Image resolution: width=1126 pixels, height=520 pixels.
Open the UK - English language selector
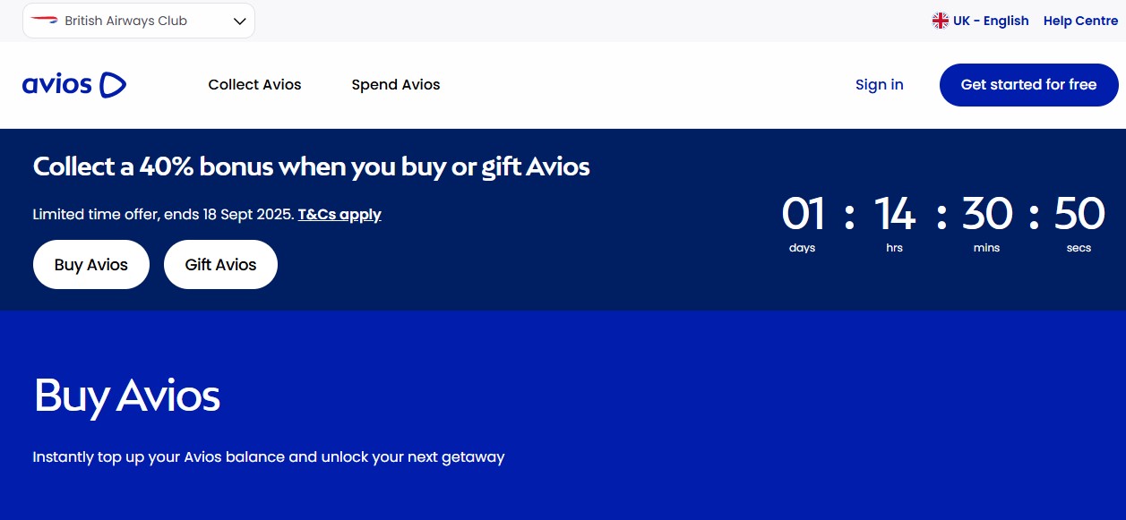pyautogui.click(x=981, y=20)
